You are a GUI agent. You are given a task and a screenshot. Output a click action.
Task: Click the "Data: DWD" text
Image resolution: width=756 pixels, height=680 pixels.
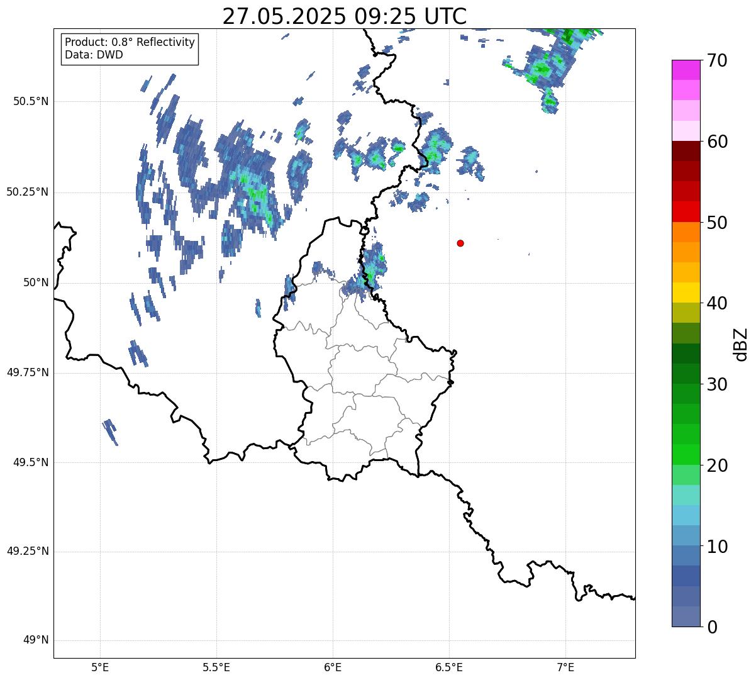click(x=94, y=55)
